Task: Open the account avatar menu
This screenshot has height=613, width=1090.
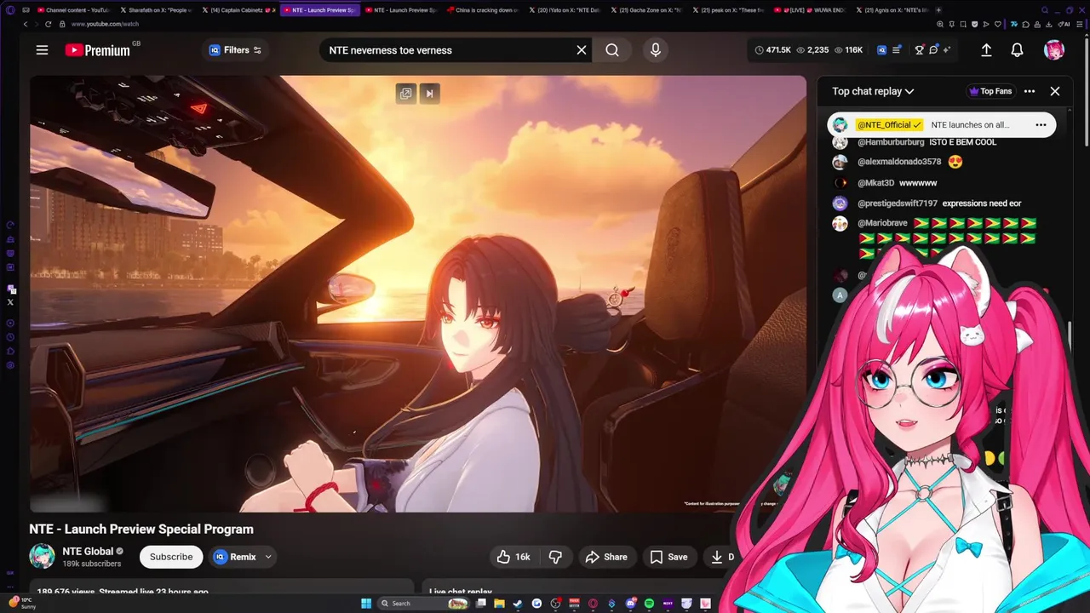Action: (1054, 50)
